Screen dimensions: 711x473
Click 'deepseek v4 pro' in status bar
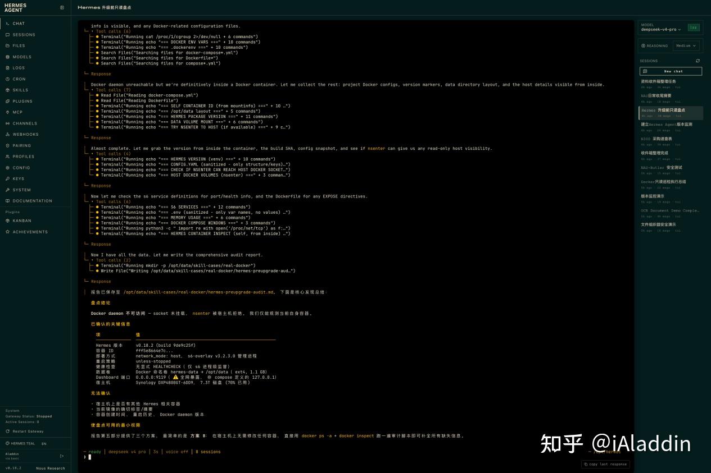tap(127, 452)
